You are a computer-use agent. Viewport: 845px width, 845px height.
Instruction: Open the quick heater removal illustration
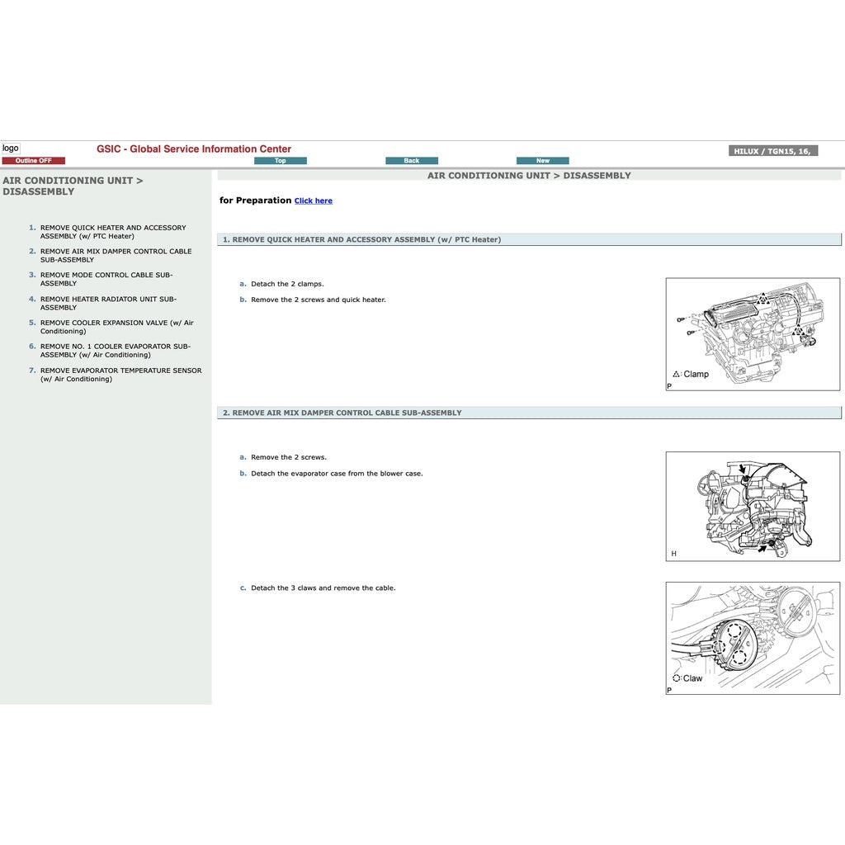[752, 334]
